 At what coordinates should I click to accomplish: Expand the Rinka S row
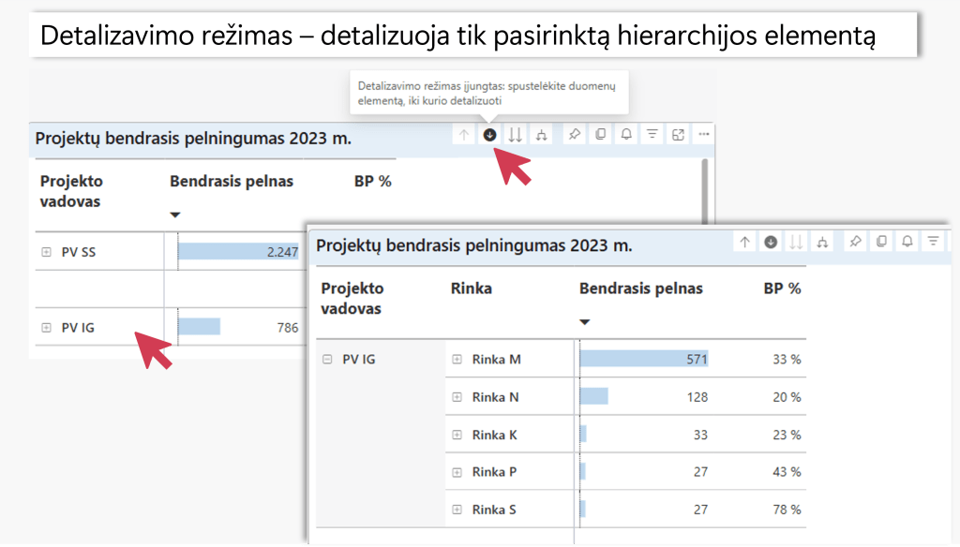(x=457, y=510)
